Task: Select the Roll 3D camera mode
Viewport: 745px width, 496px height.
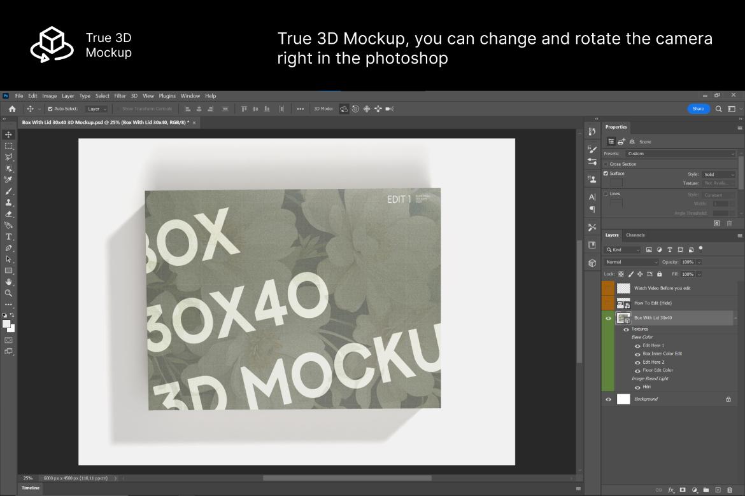Action: pyautogui.click(x=355, y=109)
